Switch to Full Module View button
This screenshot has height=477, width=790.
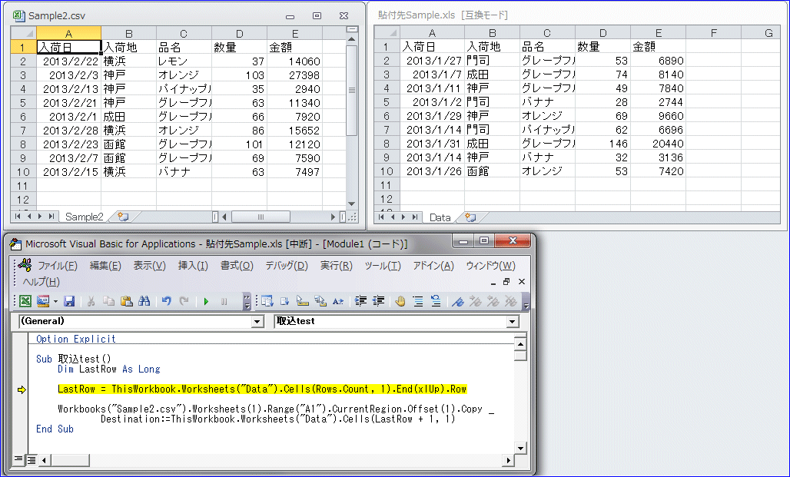coord(32,460)
